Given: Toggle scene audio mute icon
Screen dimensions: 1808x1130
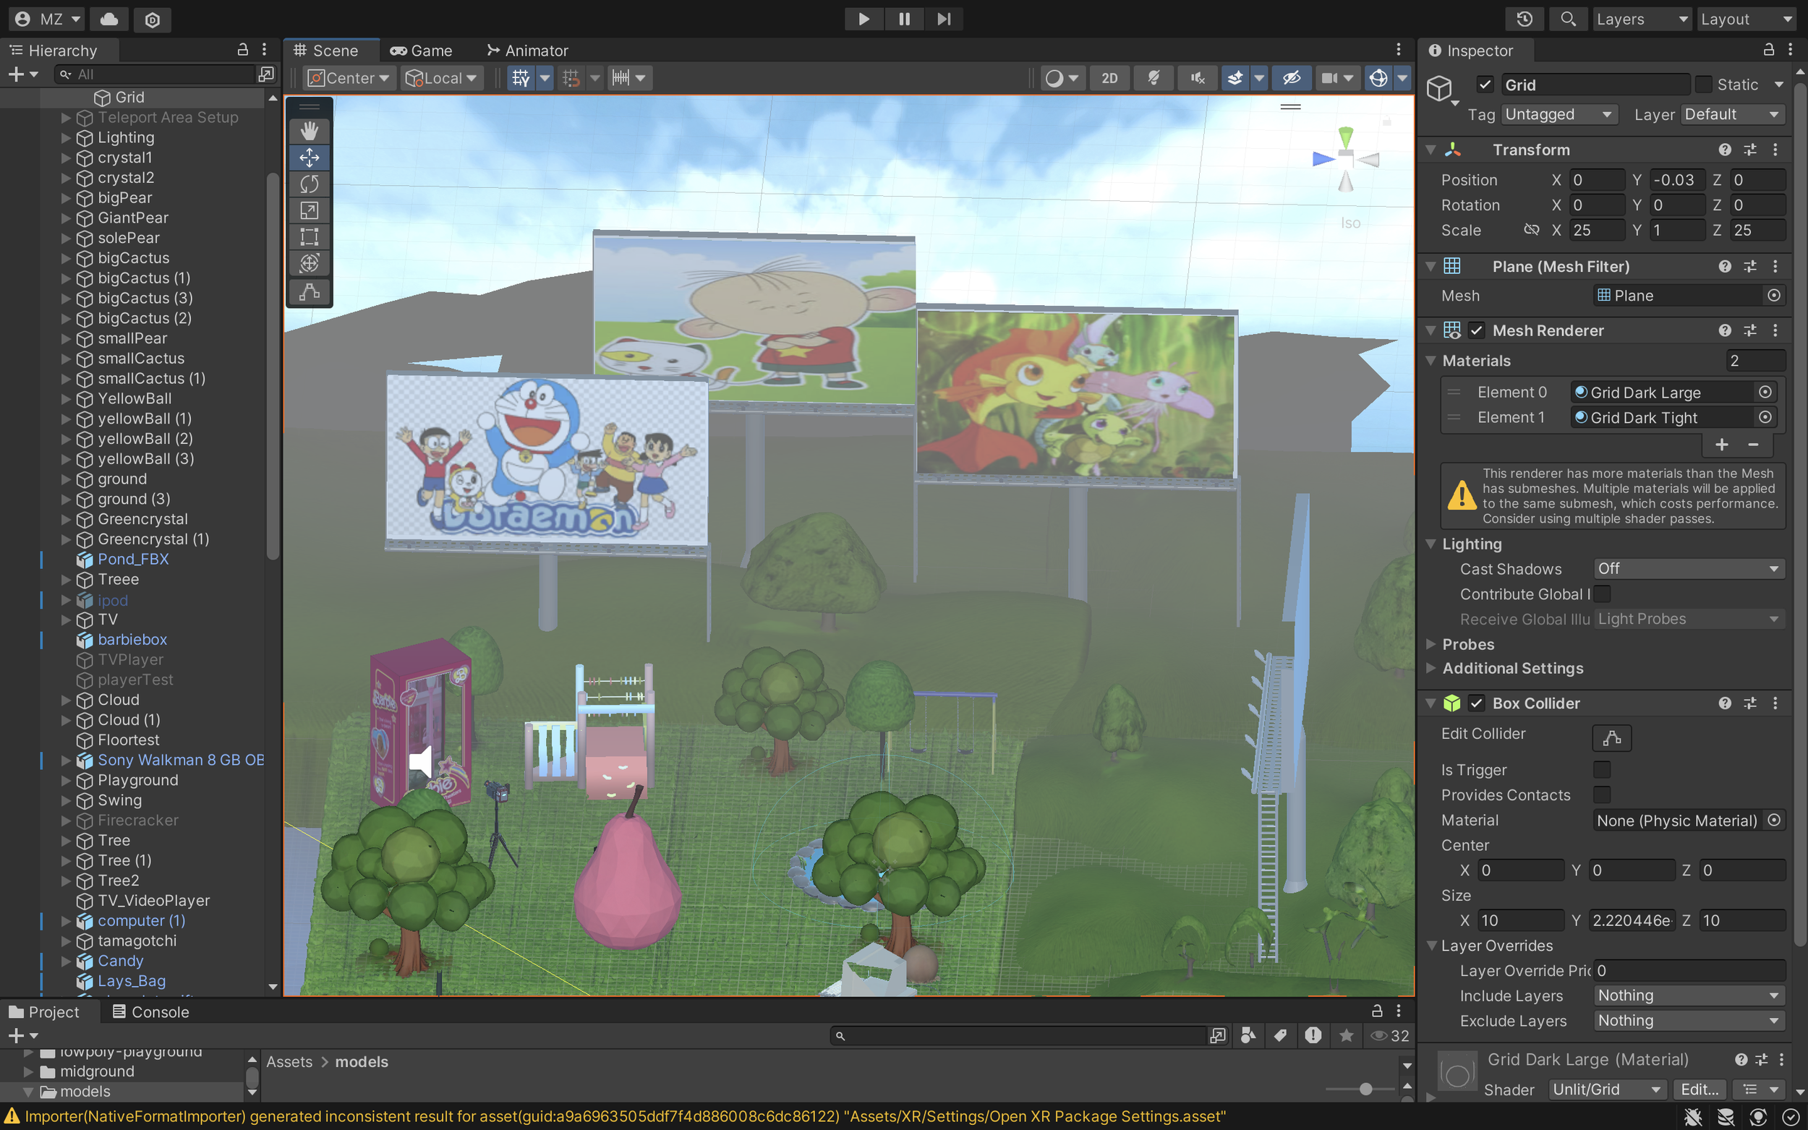Looking at the screenshot, I should pos(1197,77).
